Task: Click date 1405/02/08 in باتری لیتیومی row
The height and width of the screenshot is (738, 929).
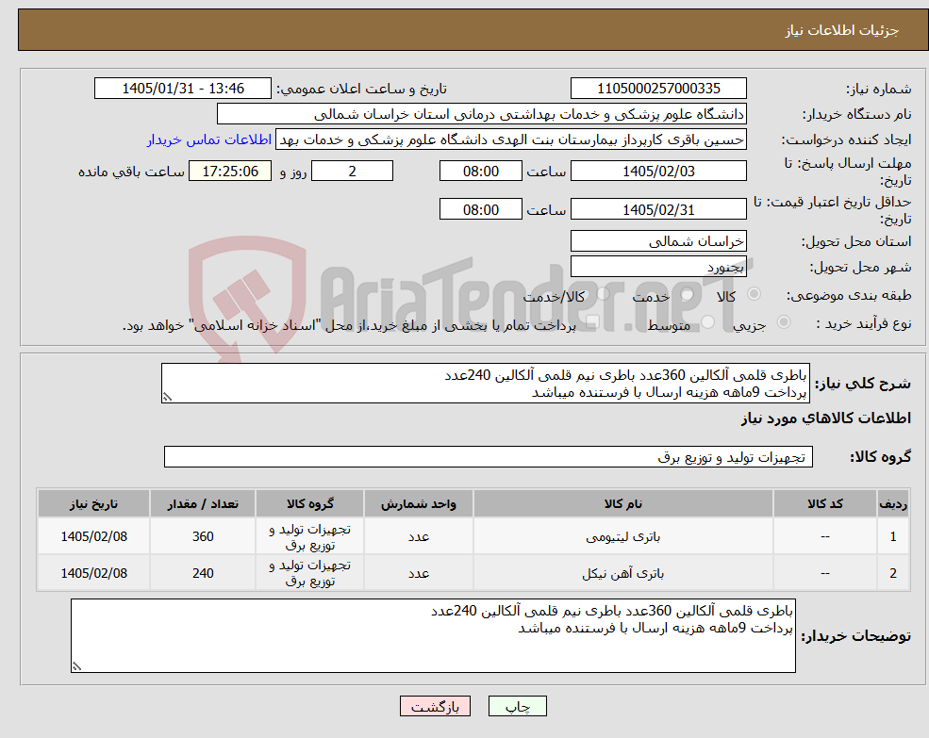Action: pos(93,536)
